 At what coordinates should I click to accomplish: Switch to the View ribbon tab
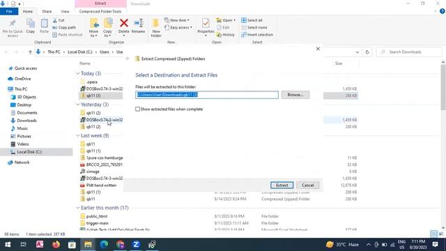pyautogui.click(x=65, y=11)
